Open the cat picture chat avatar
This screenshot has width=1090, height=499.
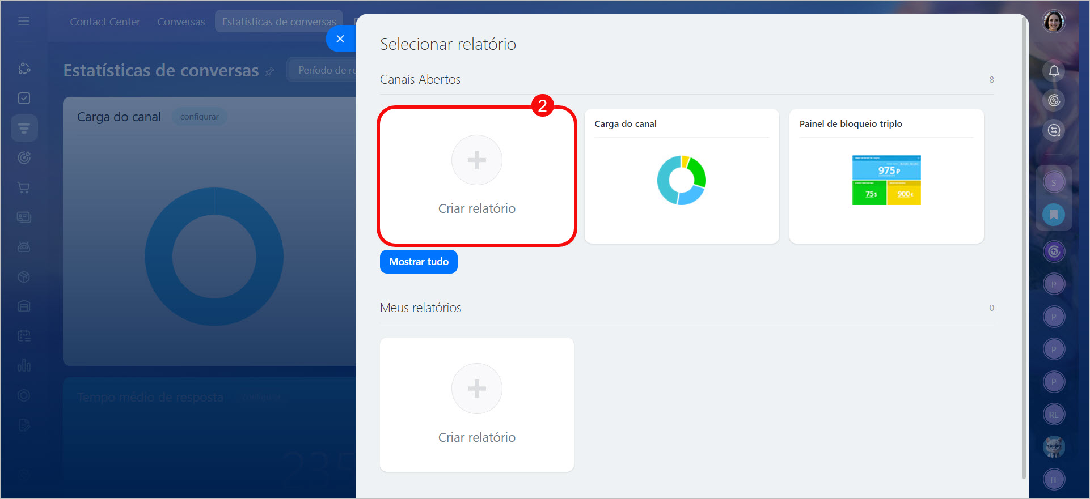point(1054,447)
